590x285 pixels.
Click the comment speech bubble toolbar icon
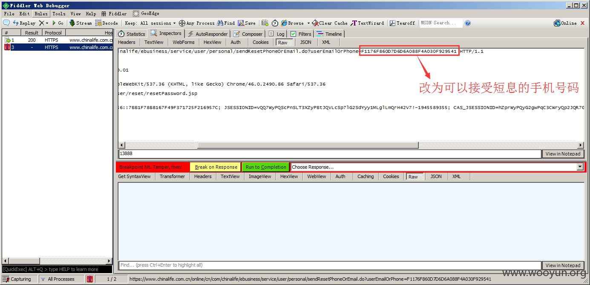[6, 23]
